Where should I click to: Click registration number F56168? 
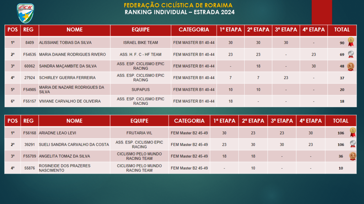pyautogui.click(x=30, y=133)
